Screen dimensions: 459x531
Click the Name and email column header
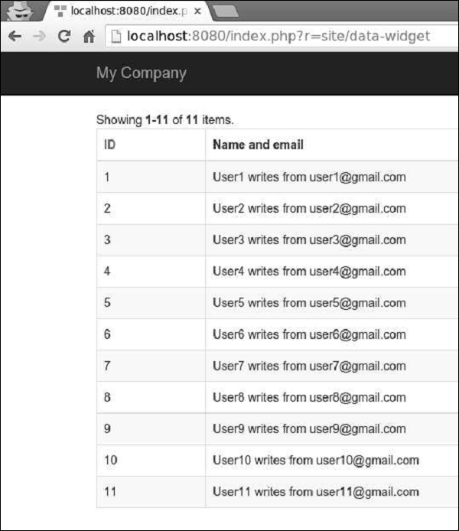(x=258, y=145)
